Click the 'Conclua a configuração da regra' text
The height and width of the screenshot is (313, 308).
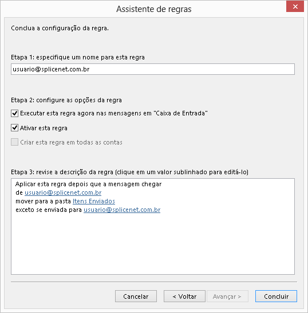tap(60, 28)
